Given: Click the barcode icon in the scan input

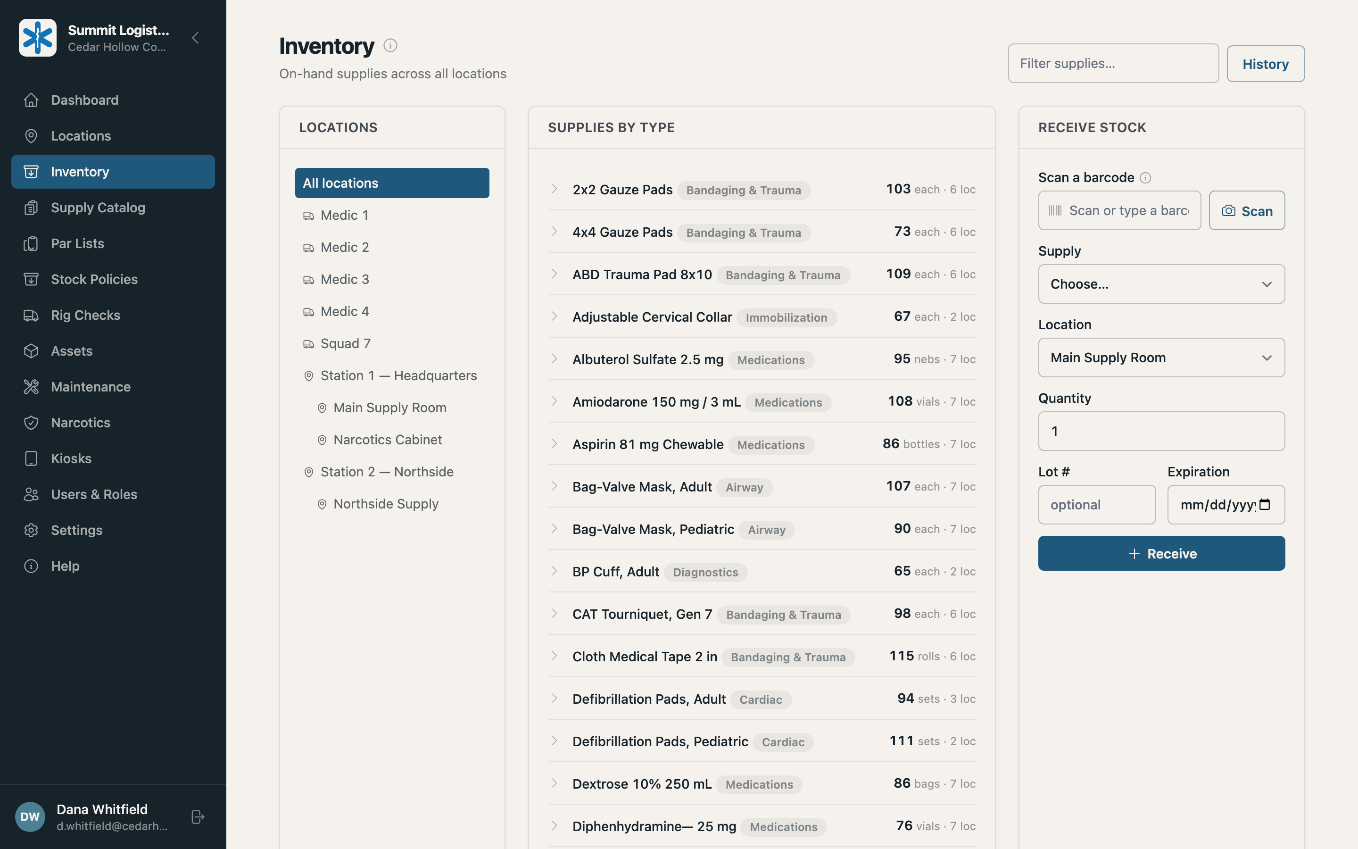Looking at the screenshot, I should (1056, 210).
